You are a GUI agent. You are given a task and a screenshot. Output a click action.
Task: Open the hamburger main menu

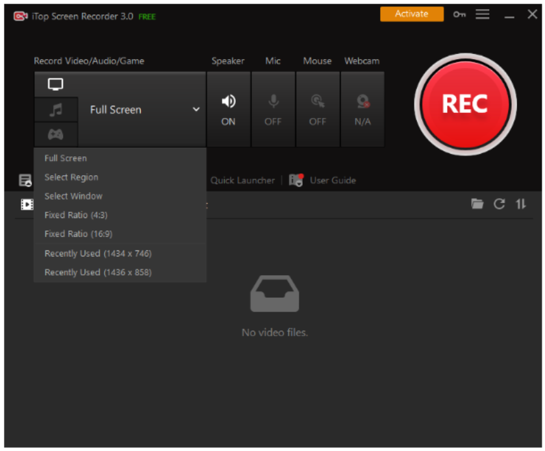482,14
